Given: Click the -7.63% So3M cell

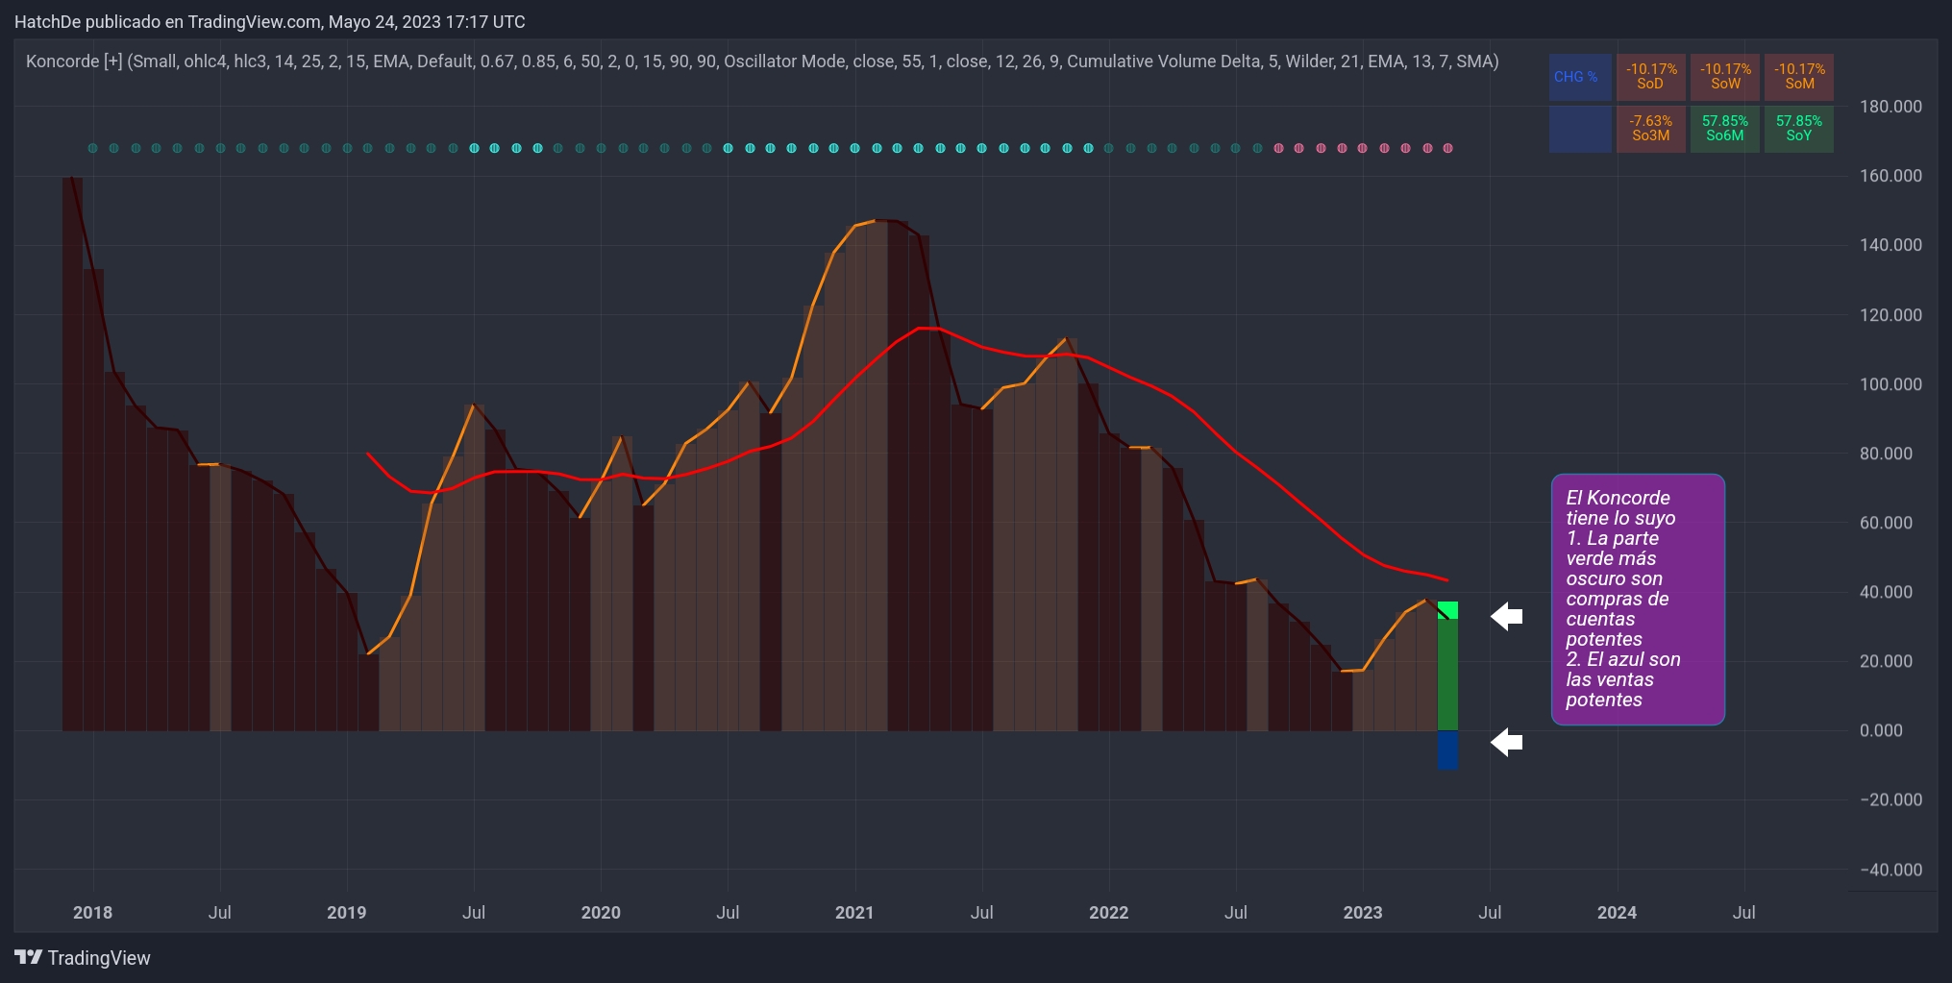Looking at the screenshot, I should (1651, 129).
